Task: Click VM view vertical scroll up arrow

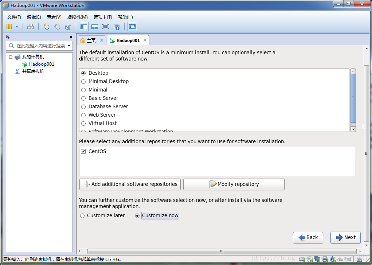Action: click(x=367, y=49)
